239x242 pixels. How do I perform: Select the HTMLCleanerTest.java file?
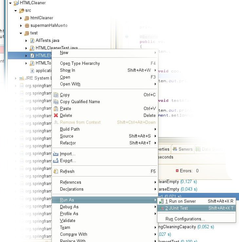pos(56,48)
